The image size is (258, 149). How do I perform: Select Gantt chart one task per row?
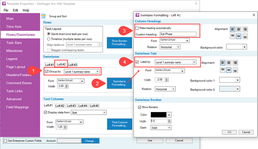pyautogui.click(x=49, y=34)
